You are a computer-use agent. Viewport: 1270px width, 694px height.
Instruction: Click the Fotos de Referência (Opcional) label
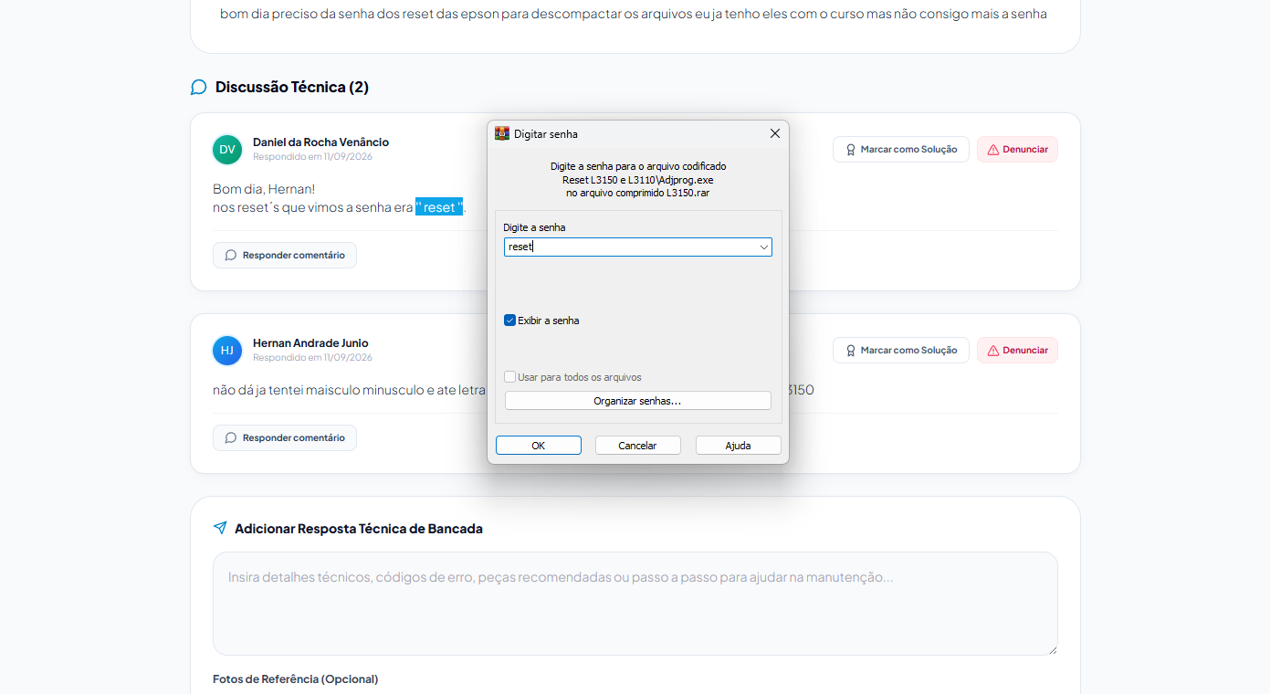[295, 679]
